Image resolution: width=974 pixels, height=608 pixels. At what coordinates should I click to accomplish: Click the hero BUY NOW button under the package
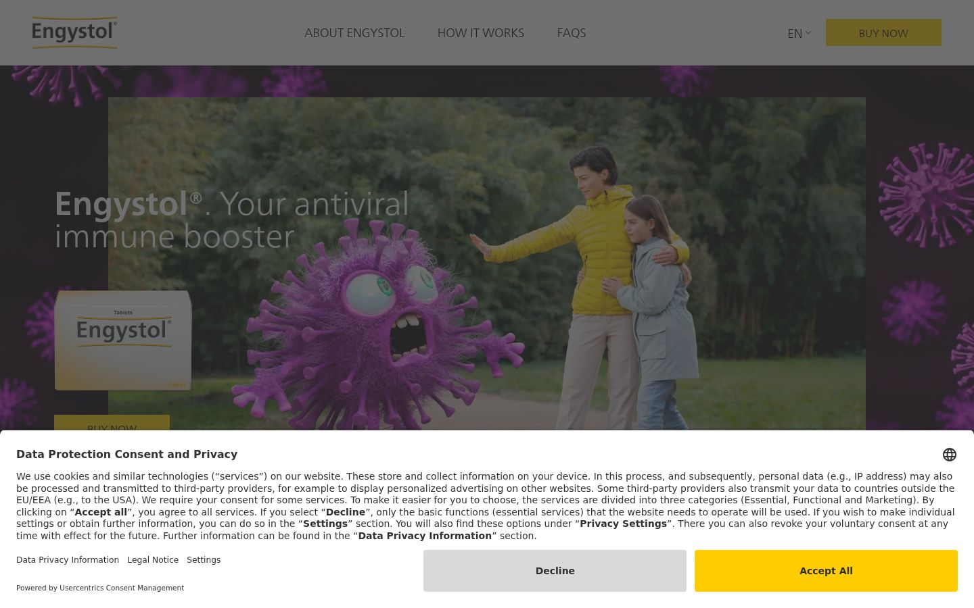tap(112, 423)
